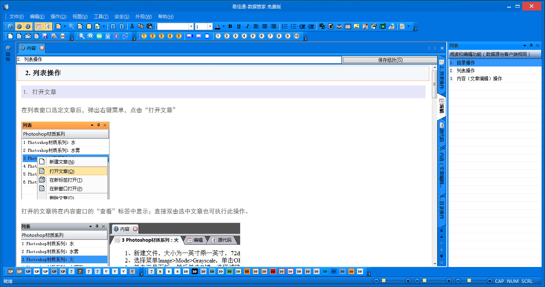Image resolution: width=545 pixels, height=287 pixels.
Task: Toggle blue numbered button 1
Action: [10, 26]
